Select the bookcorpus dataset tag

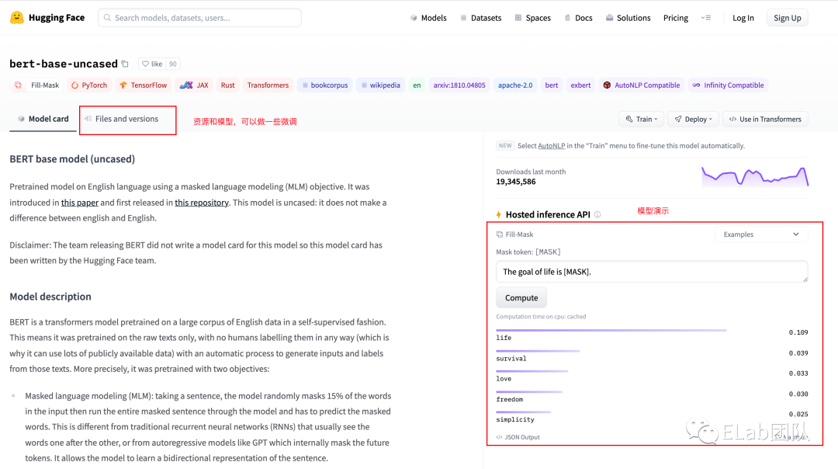[325, 85]
